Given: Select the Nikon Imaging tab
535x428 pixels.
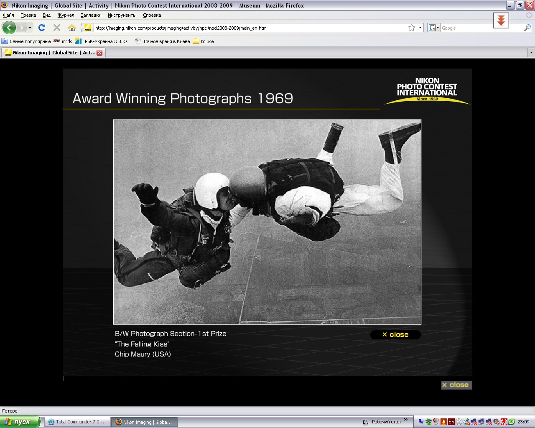Looking at the screenshot, I should (53, 53).
